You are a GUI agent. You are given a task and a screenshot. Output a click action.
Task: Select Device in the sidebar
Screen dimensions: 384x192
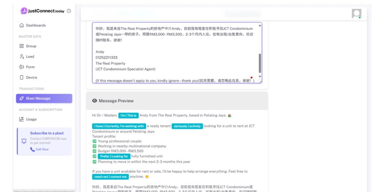[x=31, y=77]
